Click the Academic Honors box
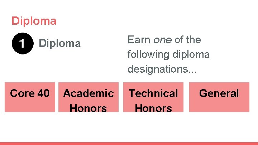 pos(88,97)
